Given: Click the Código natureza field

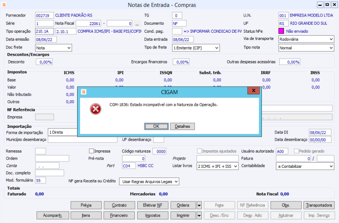Looking at the screenshot, I should 160,151.
